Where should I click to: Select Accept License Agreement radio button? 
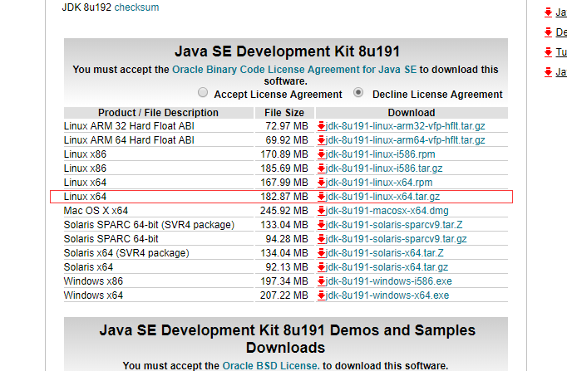pyautogui.click(x=203, y=92)
